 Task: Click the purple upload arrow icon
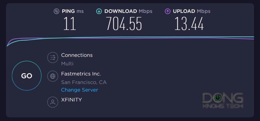click(x=168, y=11)
